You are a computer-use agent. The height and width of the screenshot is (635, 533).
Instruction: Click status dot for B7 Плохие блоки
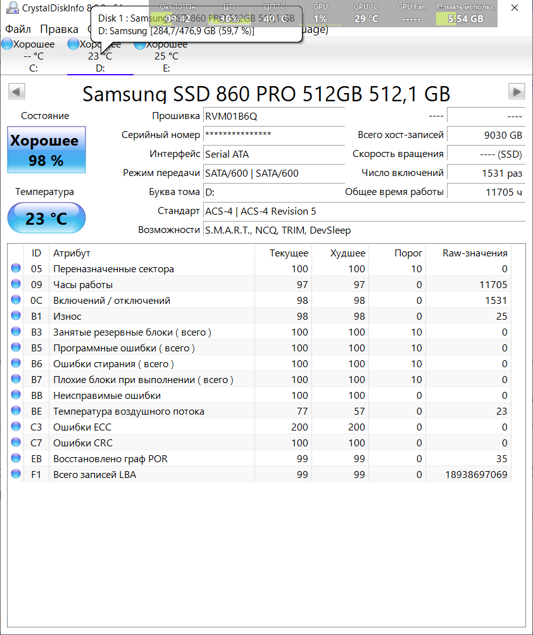pyautogui.click(x=16, y=379)
